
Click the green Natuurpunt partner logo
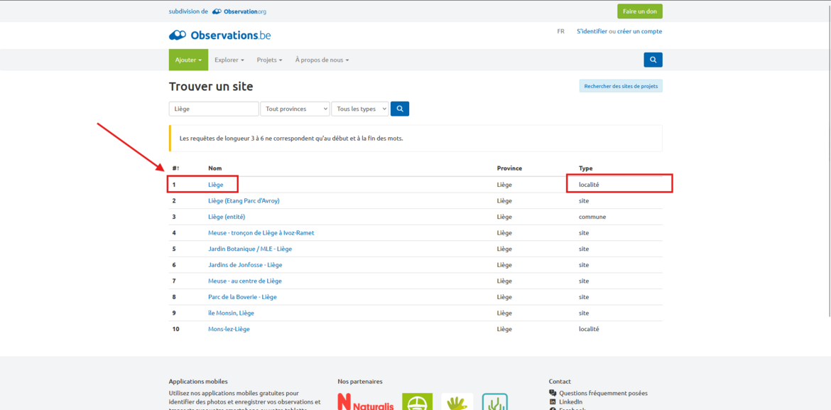(x=417, y=402)
